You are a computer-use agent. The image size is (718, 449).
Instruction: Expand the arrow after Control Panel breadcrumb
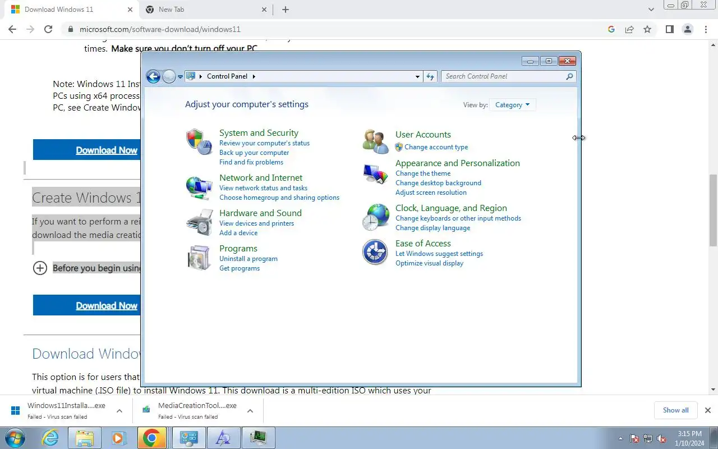pos(254,76)
